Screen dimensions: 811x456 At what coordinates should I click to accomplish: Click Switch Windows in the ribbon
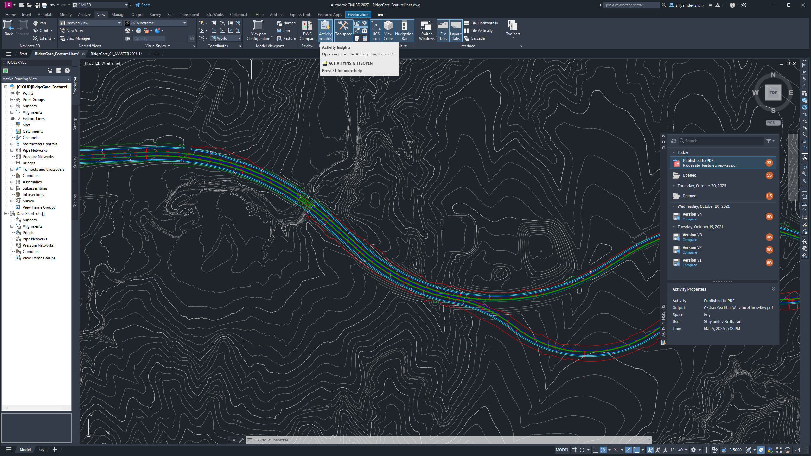[427, 30]
